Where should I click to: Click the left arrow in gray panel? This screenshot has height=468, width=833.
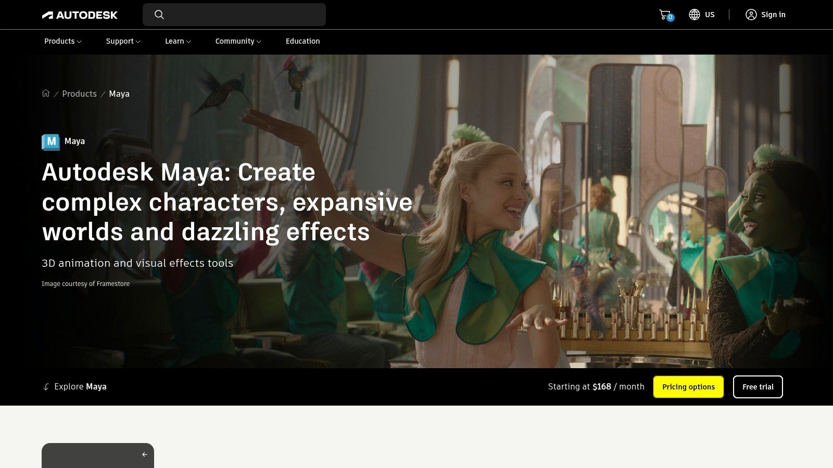145,454
